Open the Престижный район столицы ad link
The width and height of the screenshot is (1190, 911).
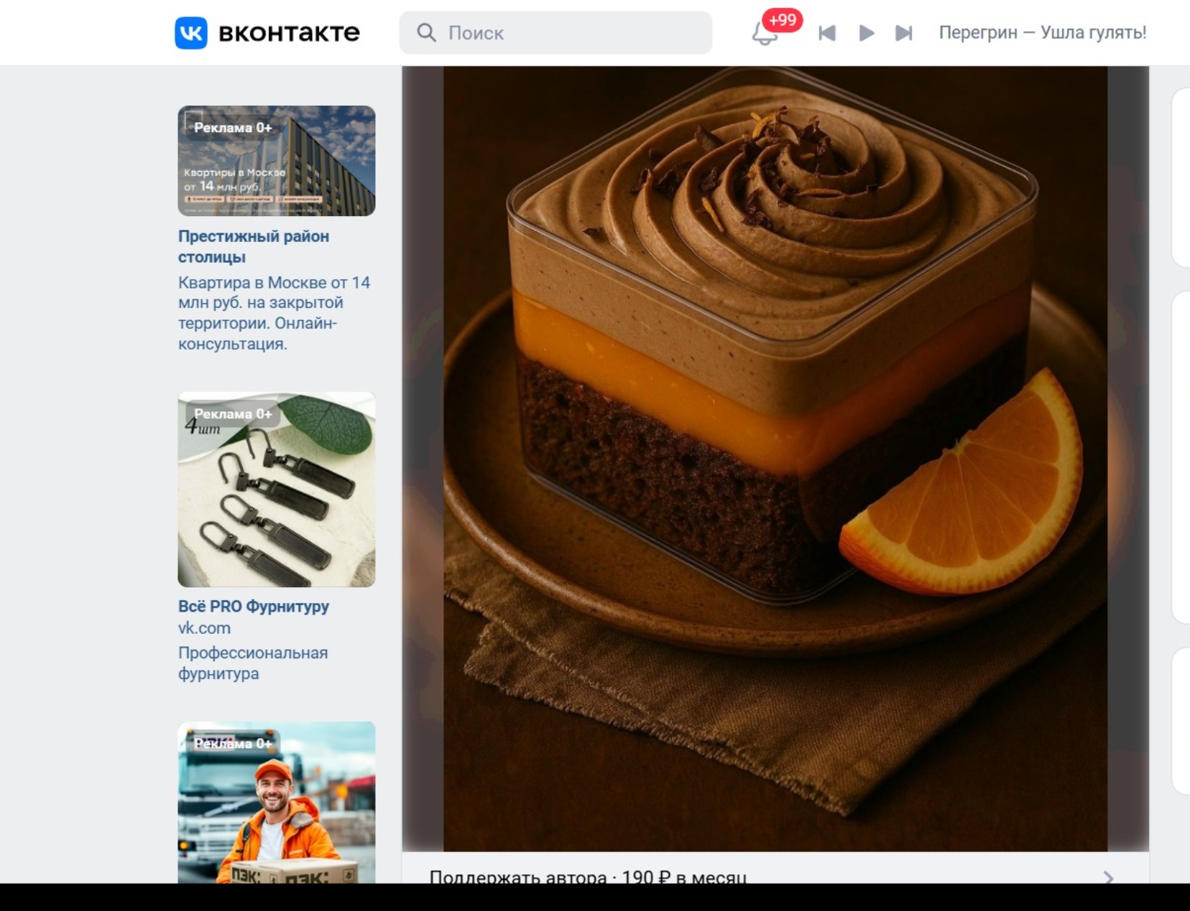253,246
